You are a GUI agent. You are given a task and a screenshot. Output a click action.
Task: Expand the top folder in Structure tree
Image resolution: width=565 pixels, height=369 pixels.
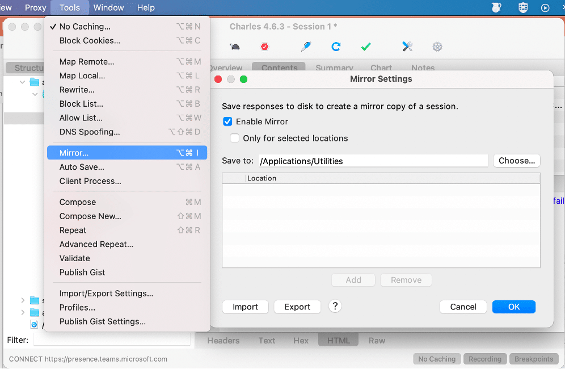click(23, 82)
